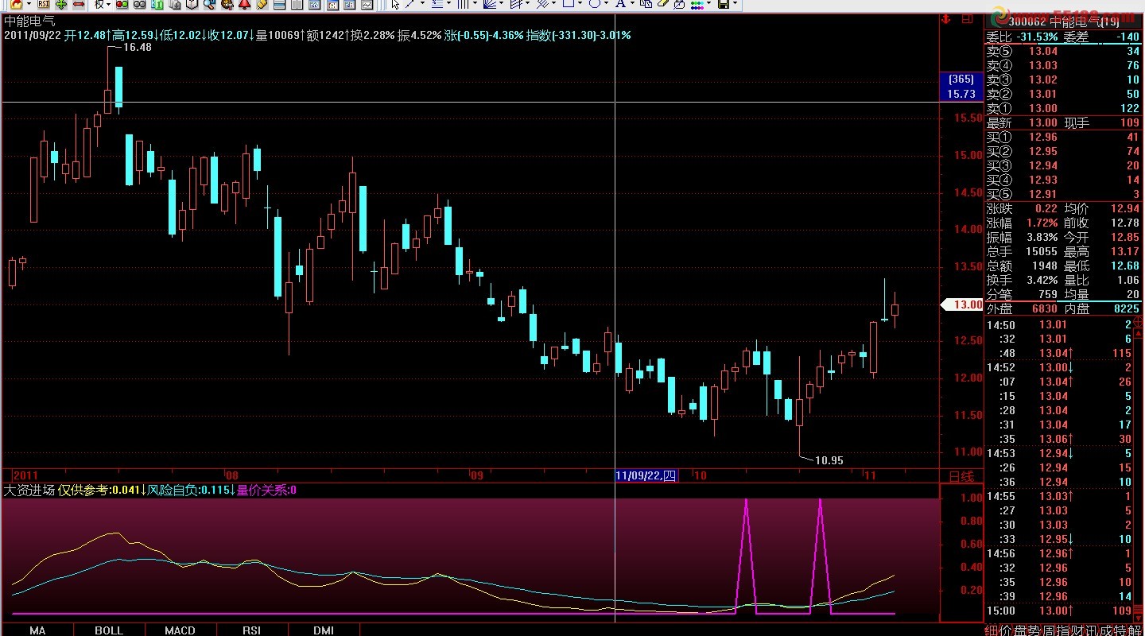Open the RSI indicator tab

(251, 630)
